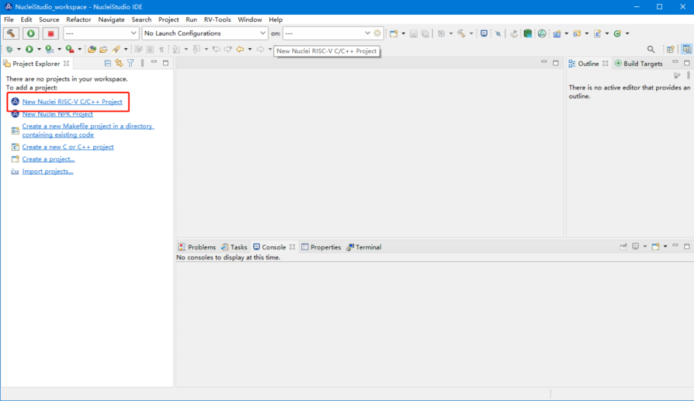Expand the New wizard dropdown arrow
The height and width of the screenshot is (401, 694).
point(403,33)
